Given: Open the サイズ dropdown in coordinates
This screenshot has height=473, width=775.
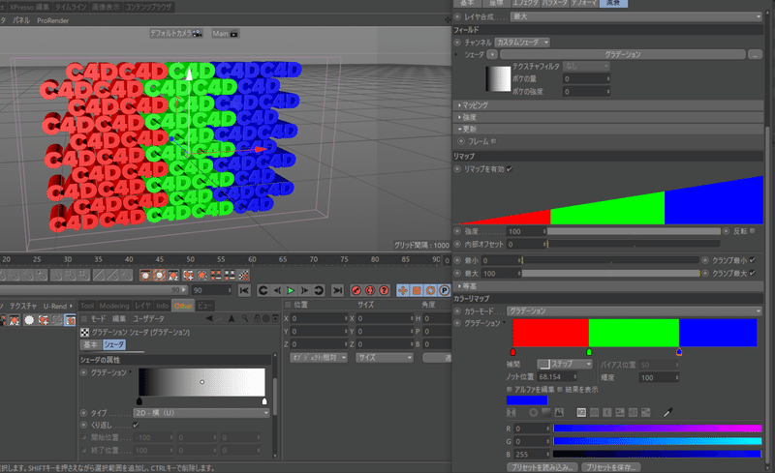Looking at the screenshot, I should [384, 358].
